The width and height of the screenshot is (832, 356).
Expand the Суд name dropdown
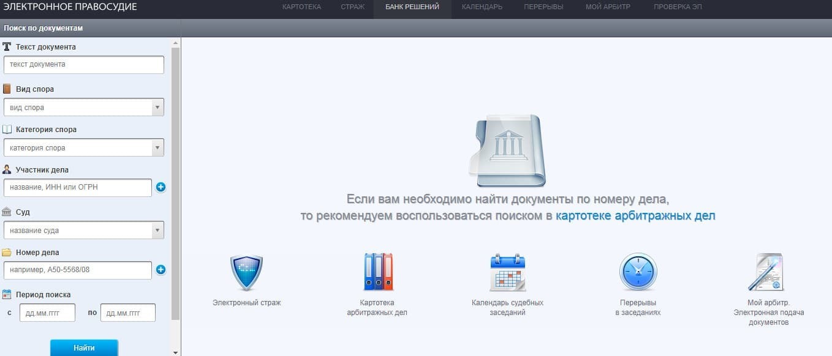[x=158, y=230]
